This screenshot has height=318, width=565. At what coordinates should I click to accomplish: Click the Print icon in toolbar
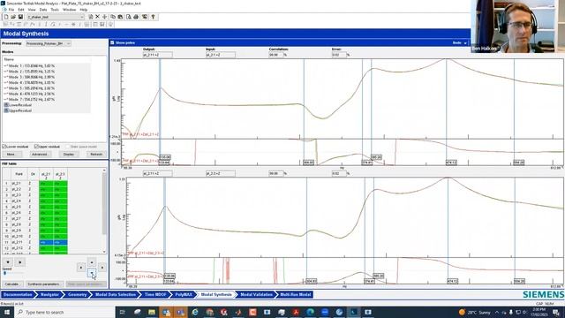pyautogui.click(x=136, y=17)
